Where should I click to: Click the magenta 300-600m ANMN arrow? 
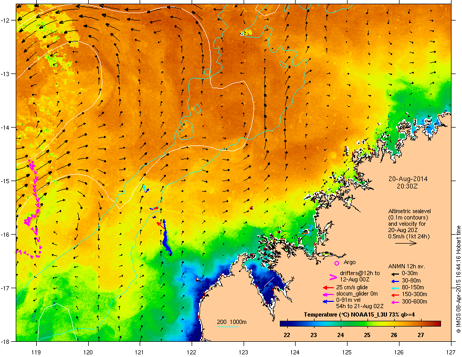pos(394,302)
